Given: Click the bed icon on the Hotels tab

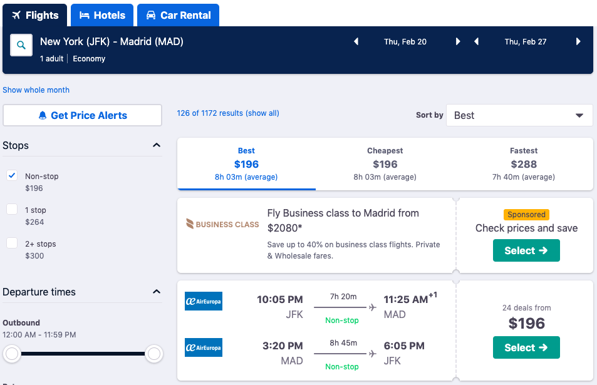Looking at the screenshot, I should 85,15.
